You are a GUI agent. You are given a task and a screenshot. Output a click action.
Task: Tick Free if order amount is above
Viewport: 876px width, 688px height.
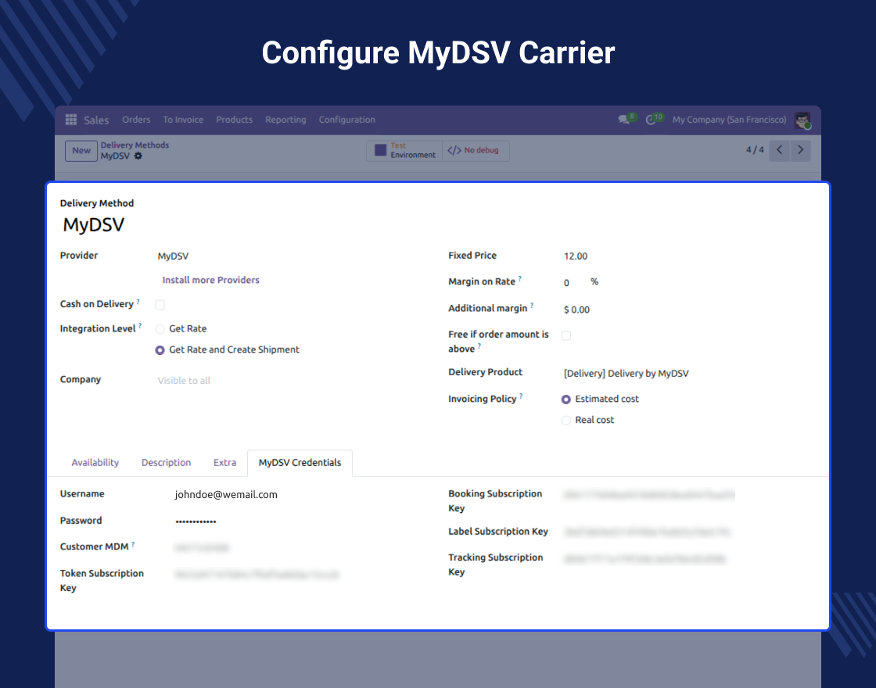566,335
